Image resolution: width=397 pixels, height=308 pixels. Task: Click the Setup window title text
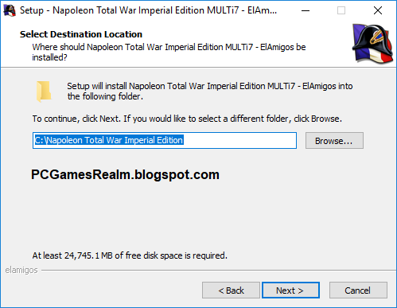coord(148,10)
